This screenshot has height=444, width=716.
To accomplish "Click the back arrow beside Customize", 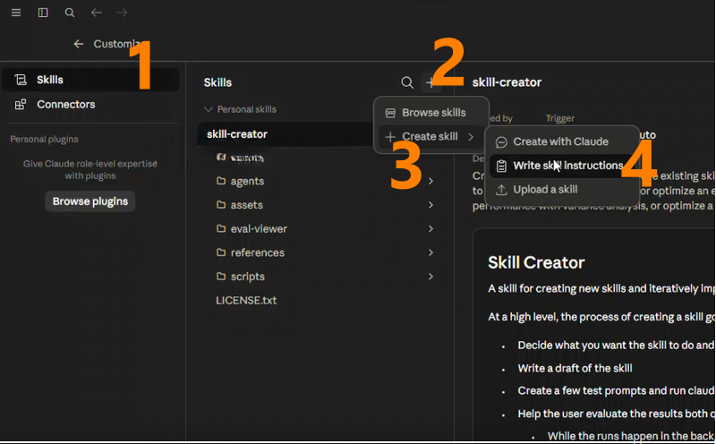I will [x=79, y=44].
